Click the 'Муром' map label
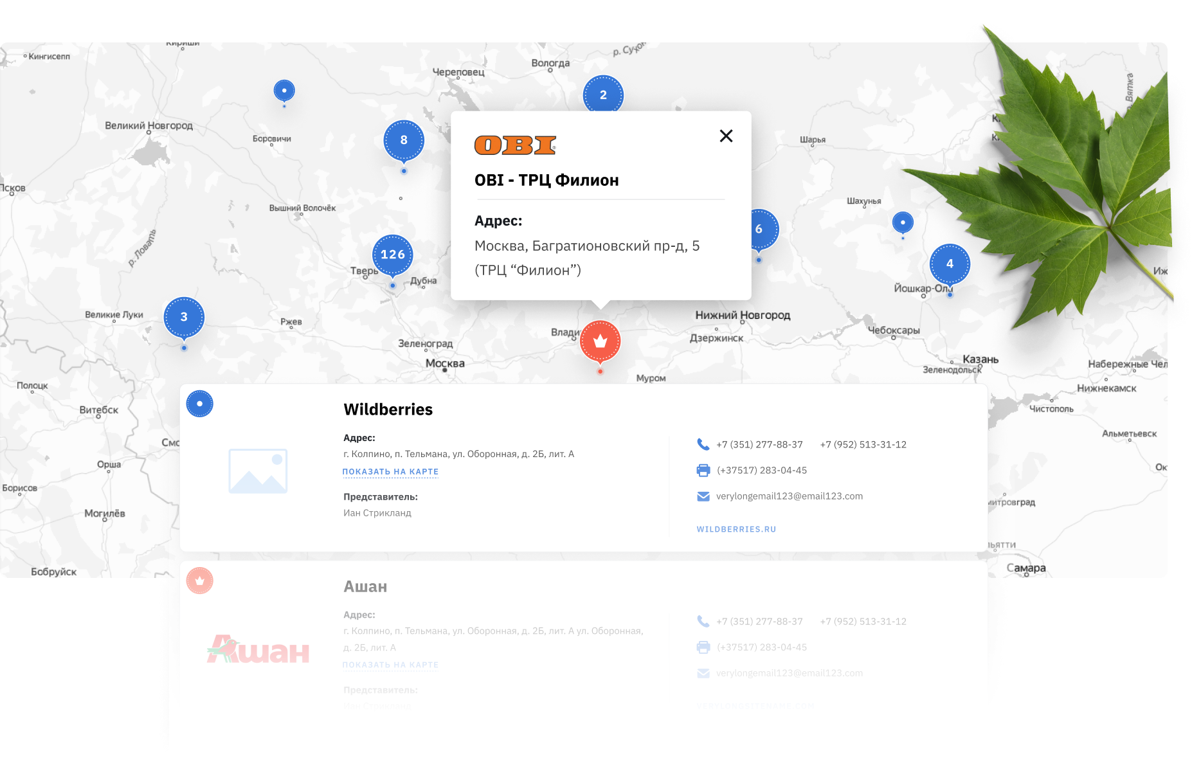 [x=651, y=378]
